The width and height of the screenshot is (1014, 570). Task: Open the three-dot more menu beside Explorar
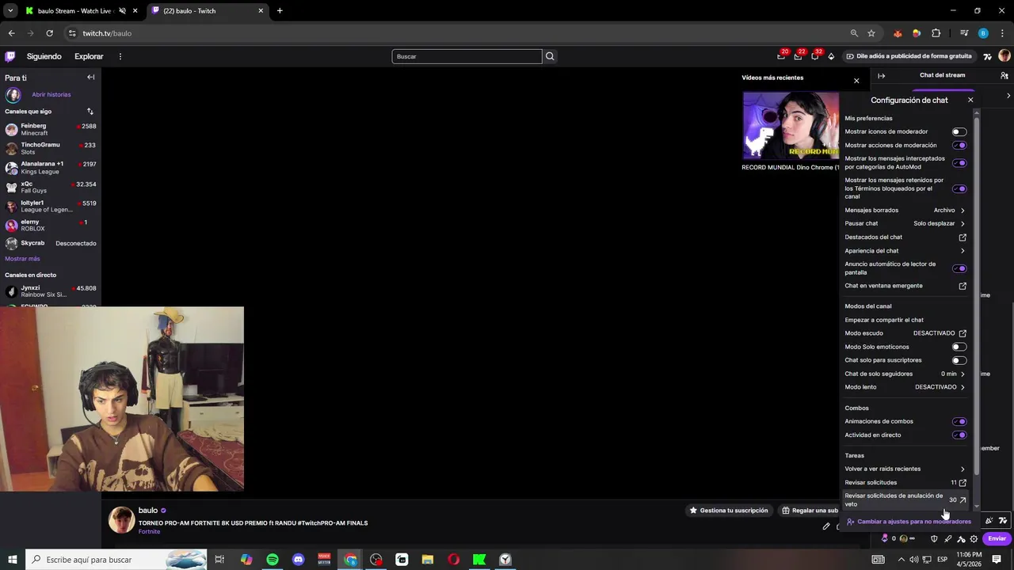point(120,56)
